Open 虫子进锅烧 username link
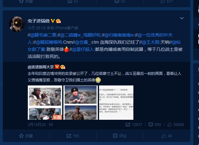This screenshot has height=145, width=199. (39, 21)
